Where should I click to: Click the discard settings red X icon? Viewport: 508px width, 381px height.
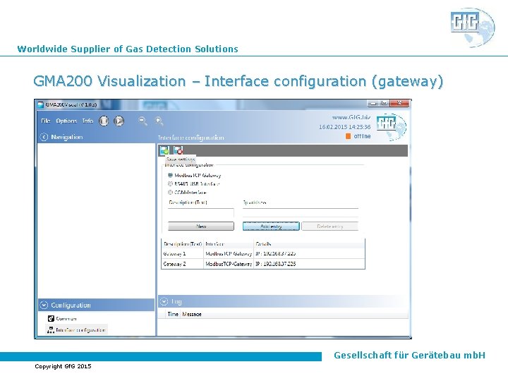[178, 150]
